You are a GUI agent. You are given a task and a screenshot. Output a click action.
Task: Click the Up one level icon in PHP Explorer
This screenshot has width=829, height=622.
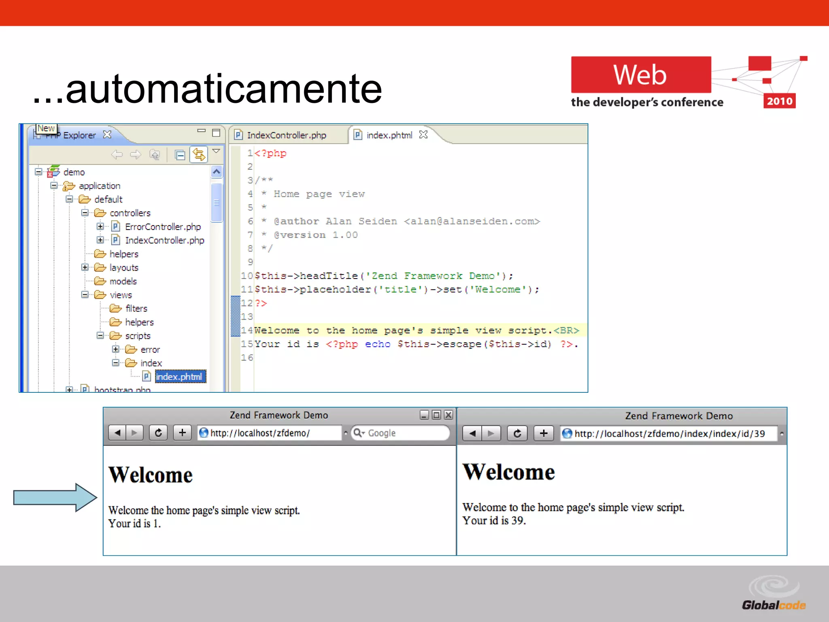coord(155,155)
